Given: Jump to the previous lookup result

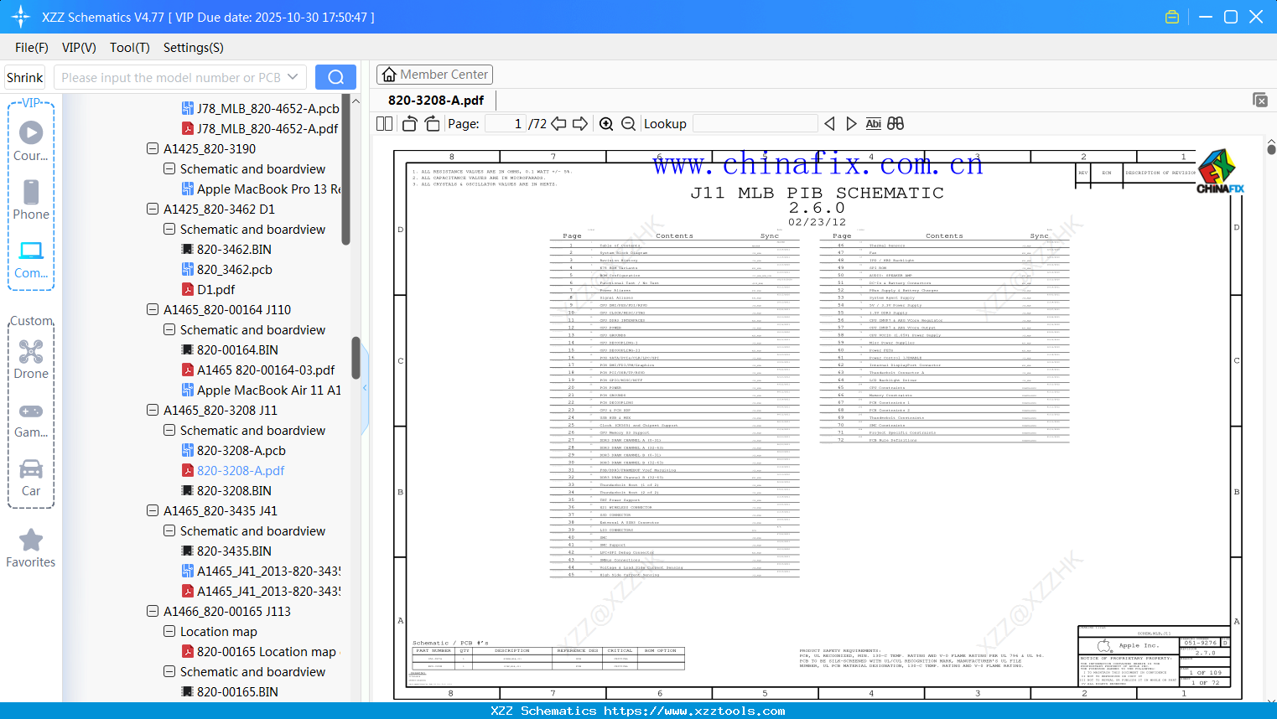Looking at the screenshot, I should [x=829, y=123].
